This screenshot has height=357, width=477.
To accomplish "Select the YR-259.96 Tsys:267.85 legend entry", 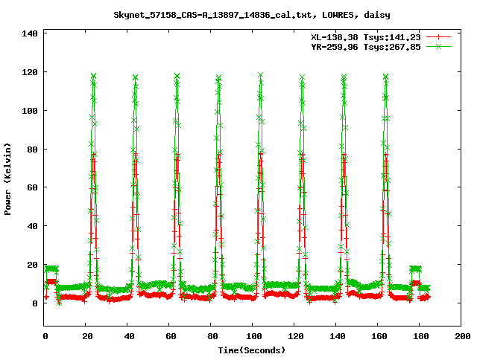I will [x=366, y=47].
